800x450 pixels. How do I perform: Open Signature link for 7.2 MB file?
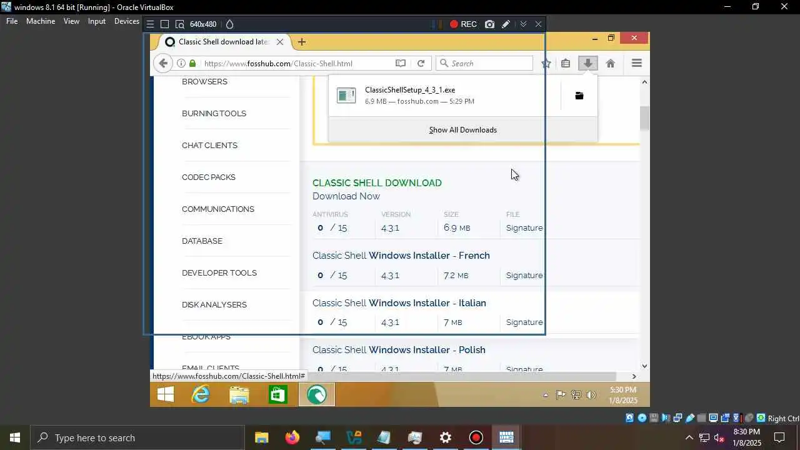point(524,276)
